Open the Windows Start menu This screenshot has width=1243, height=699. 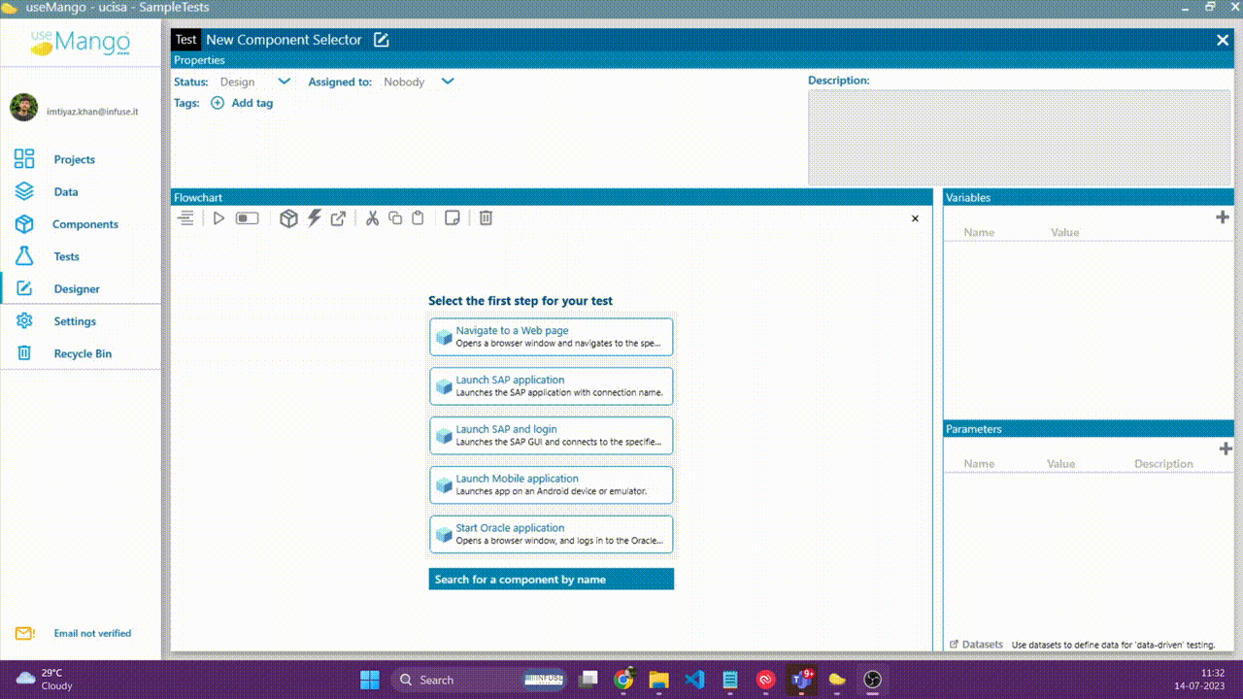[370, 680]
